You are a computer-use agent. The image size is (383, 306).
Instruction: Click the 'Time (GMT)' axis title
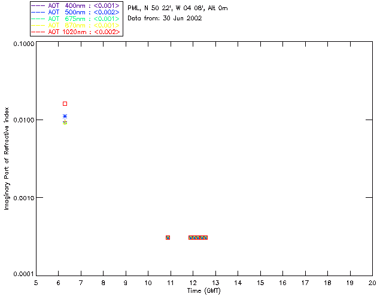click(x=204, y=291)
